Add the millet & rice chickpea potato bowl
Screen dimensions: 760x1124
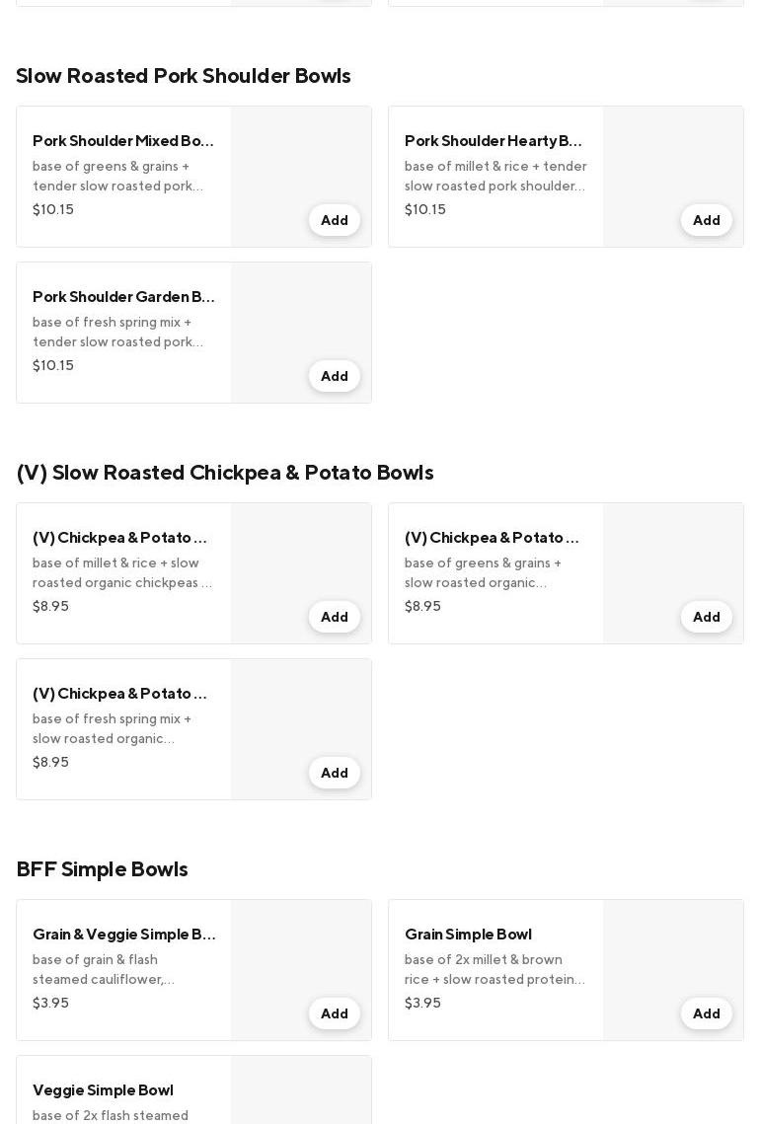pyautogui.click(x=334, y=617)
